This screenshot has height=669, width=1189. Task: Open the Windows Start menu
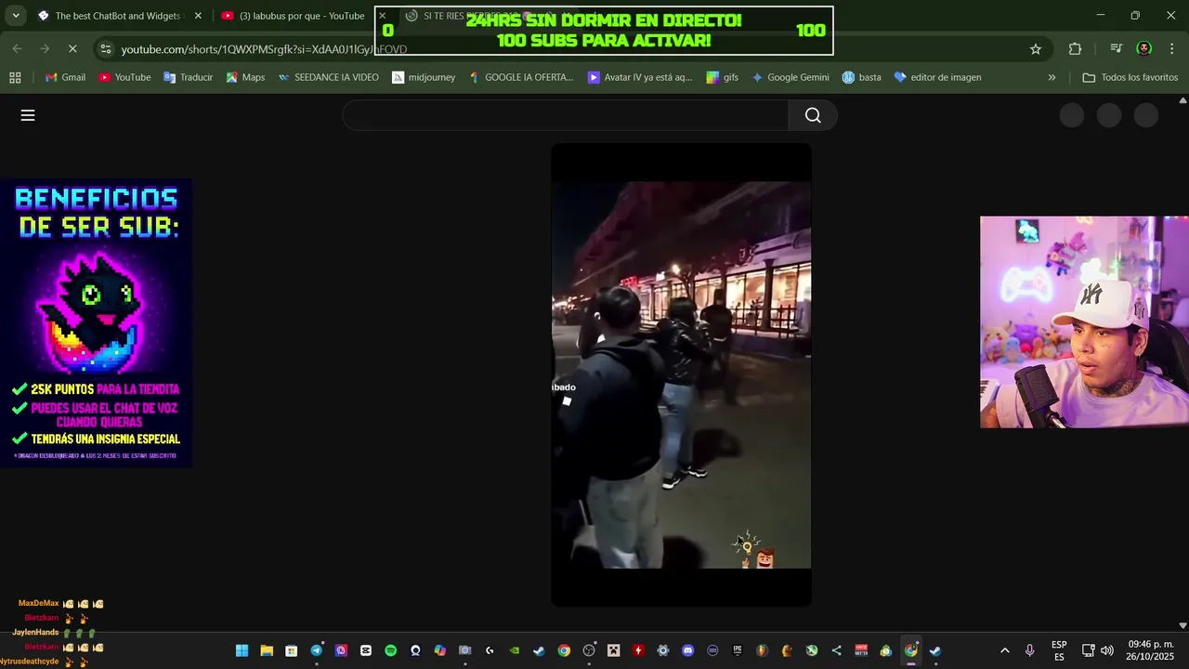[x=242, y=650]
